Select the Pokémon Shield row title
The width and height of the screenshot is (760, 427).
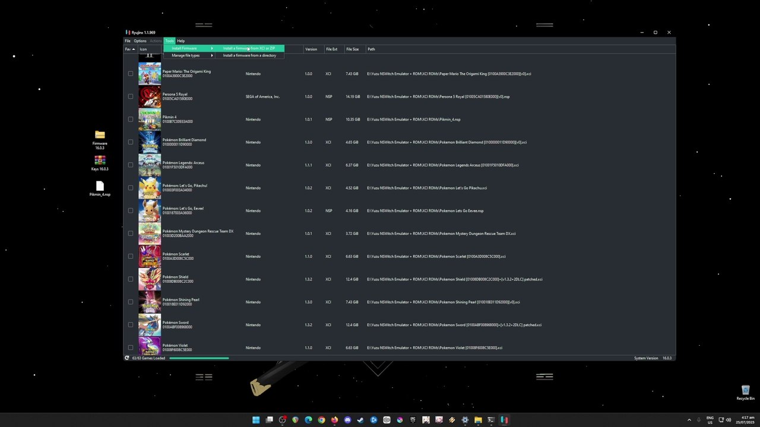pyautogui.click(x=175, y=277)
